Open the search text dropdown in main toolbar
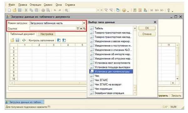Viewport: 188px width, 113px height. tap(98, 10)
